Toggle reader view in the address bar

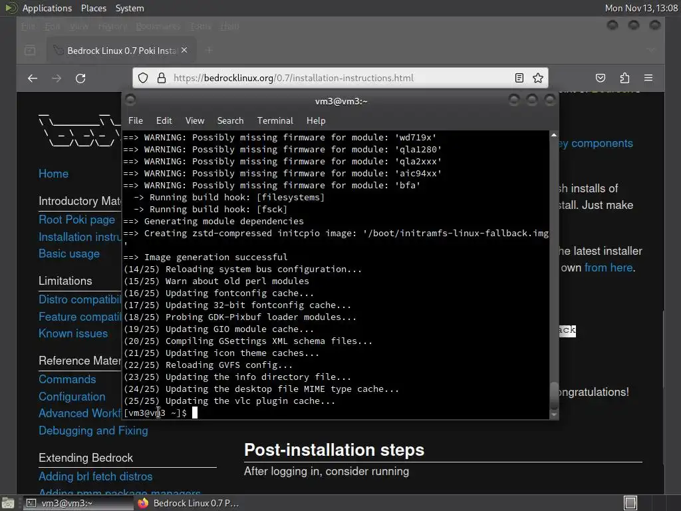[519, 79]
